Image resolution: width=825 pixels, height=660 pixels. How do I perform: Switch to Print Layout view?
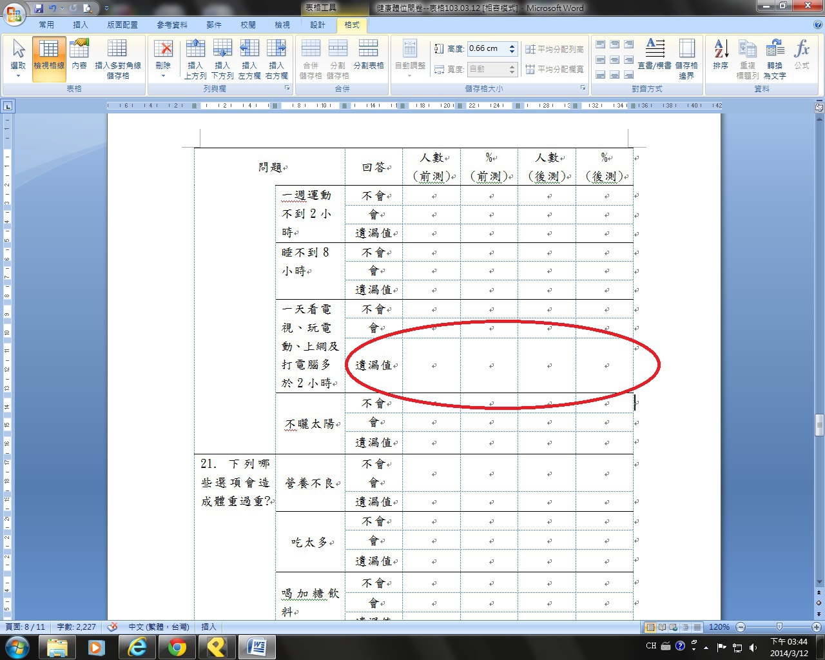click(650, 627)
